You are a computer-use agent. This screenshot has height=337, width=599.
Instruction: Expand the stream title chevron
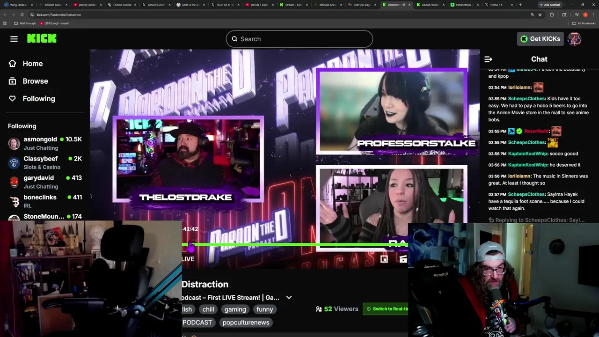[x=289, y=298]
